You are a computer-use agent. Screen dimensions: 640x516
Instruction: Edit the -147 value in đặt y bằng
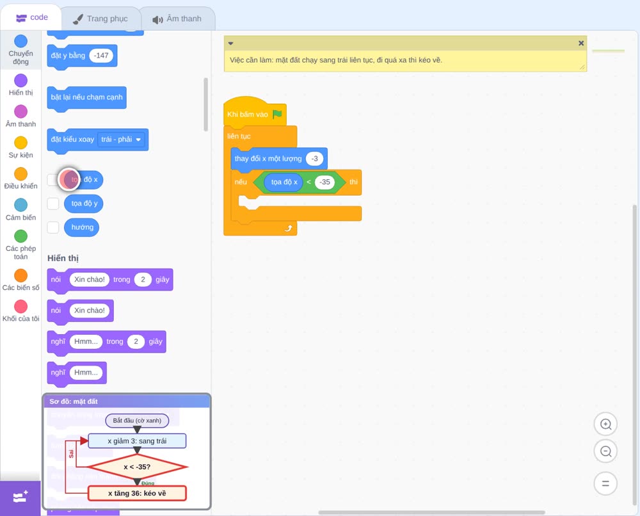(101, 56)
